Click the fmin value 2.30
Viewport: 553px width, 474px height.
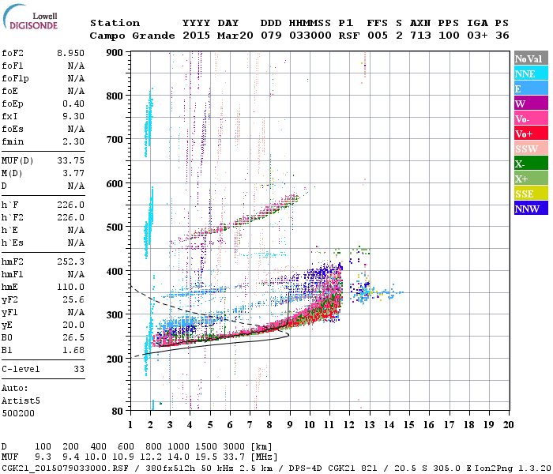73,141
